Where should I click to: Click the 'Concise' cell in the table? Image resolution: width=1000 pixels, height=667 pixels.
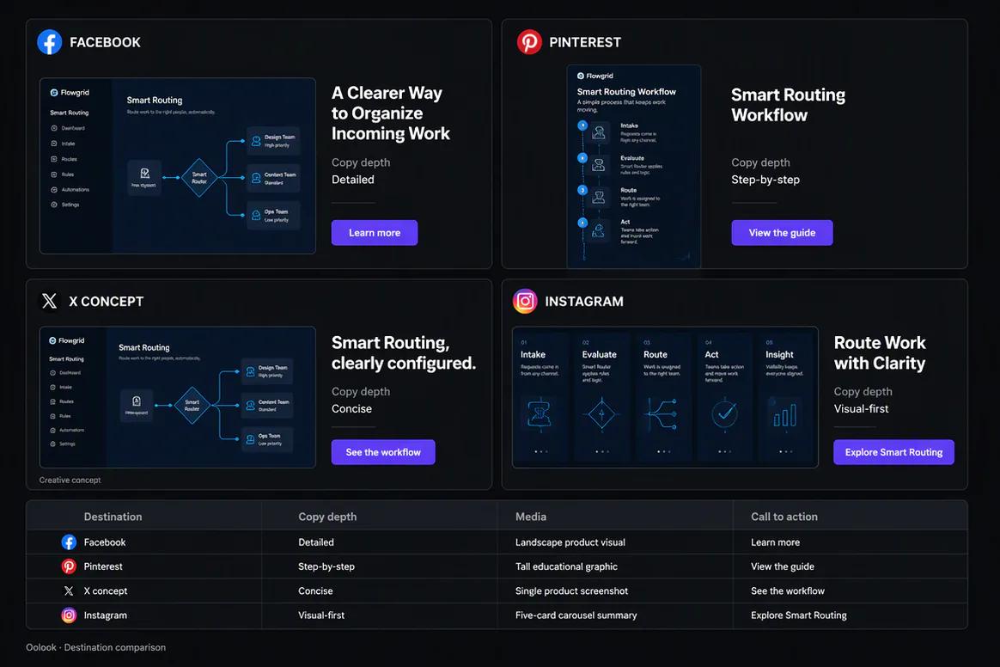[315, 591]
